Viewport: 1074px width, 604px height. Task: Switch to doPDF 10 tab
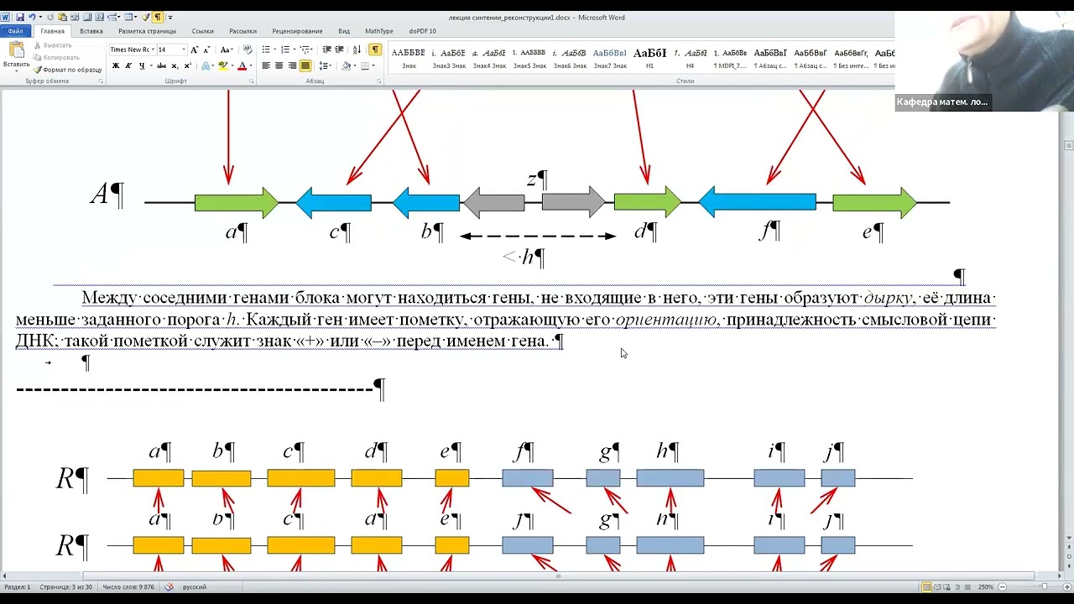423,31
